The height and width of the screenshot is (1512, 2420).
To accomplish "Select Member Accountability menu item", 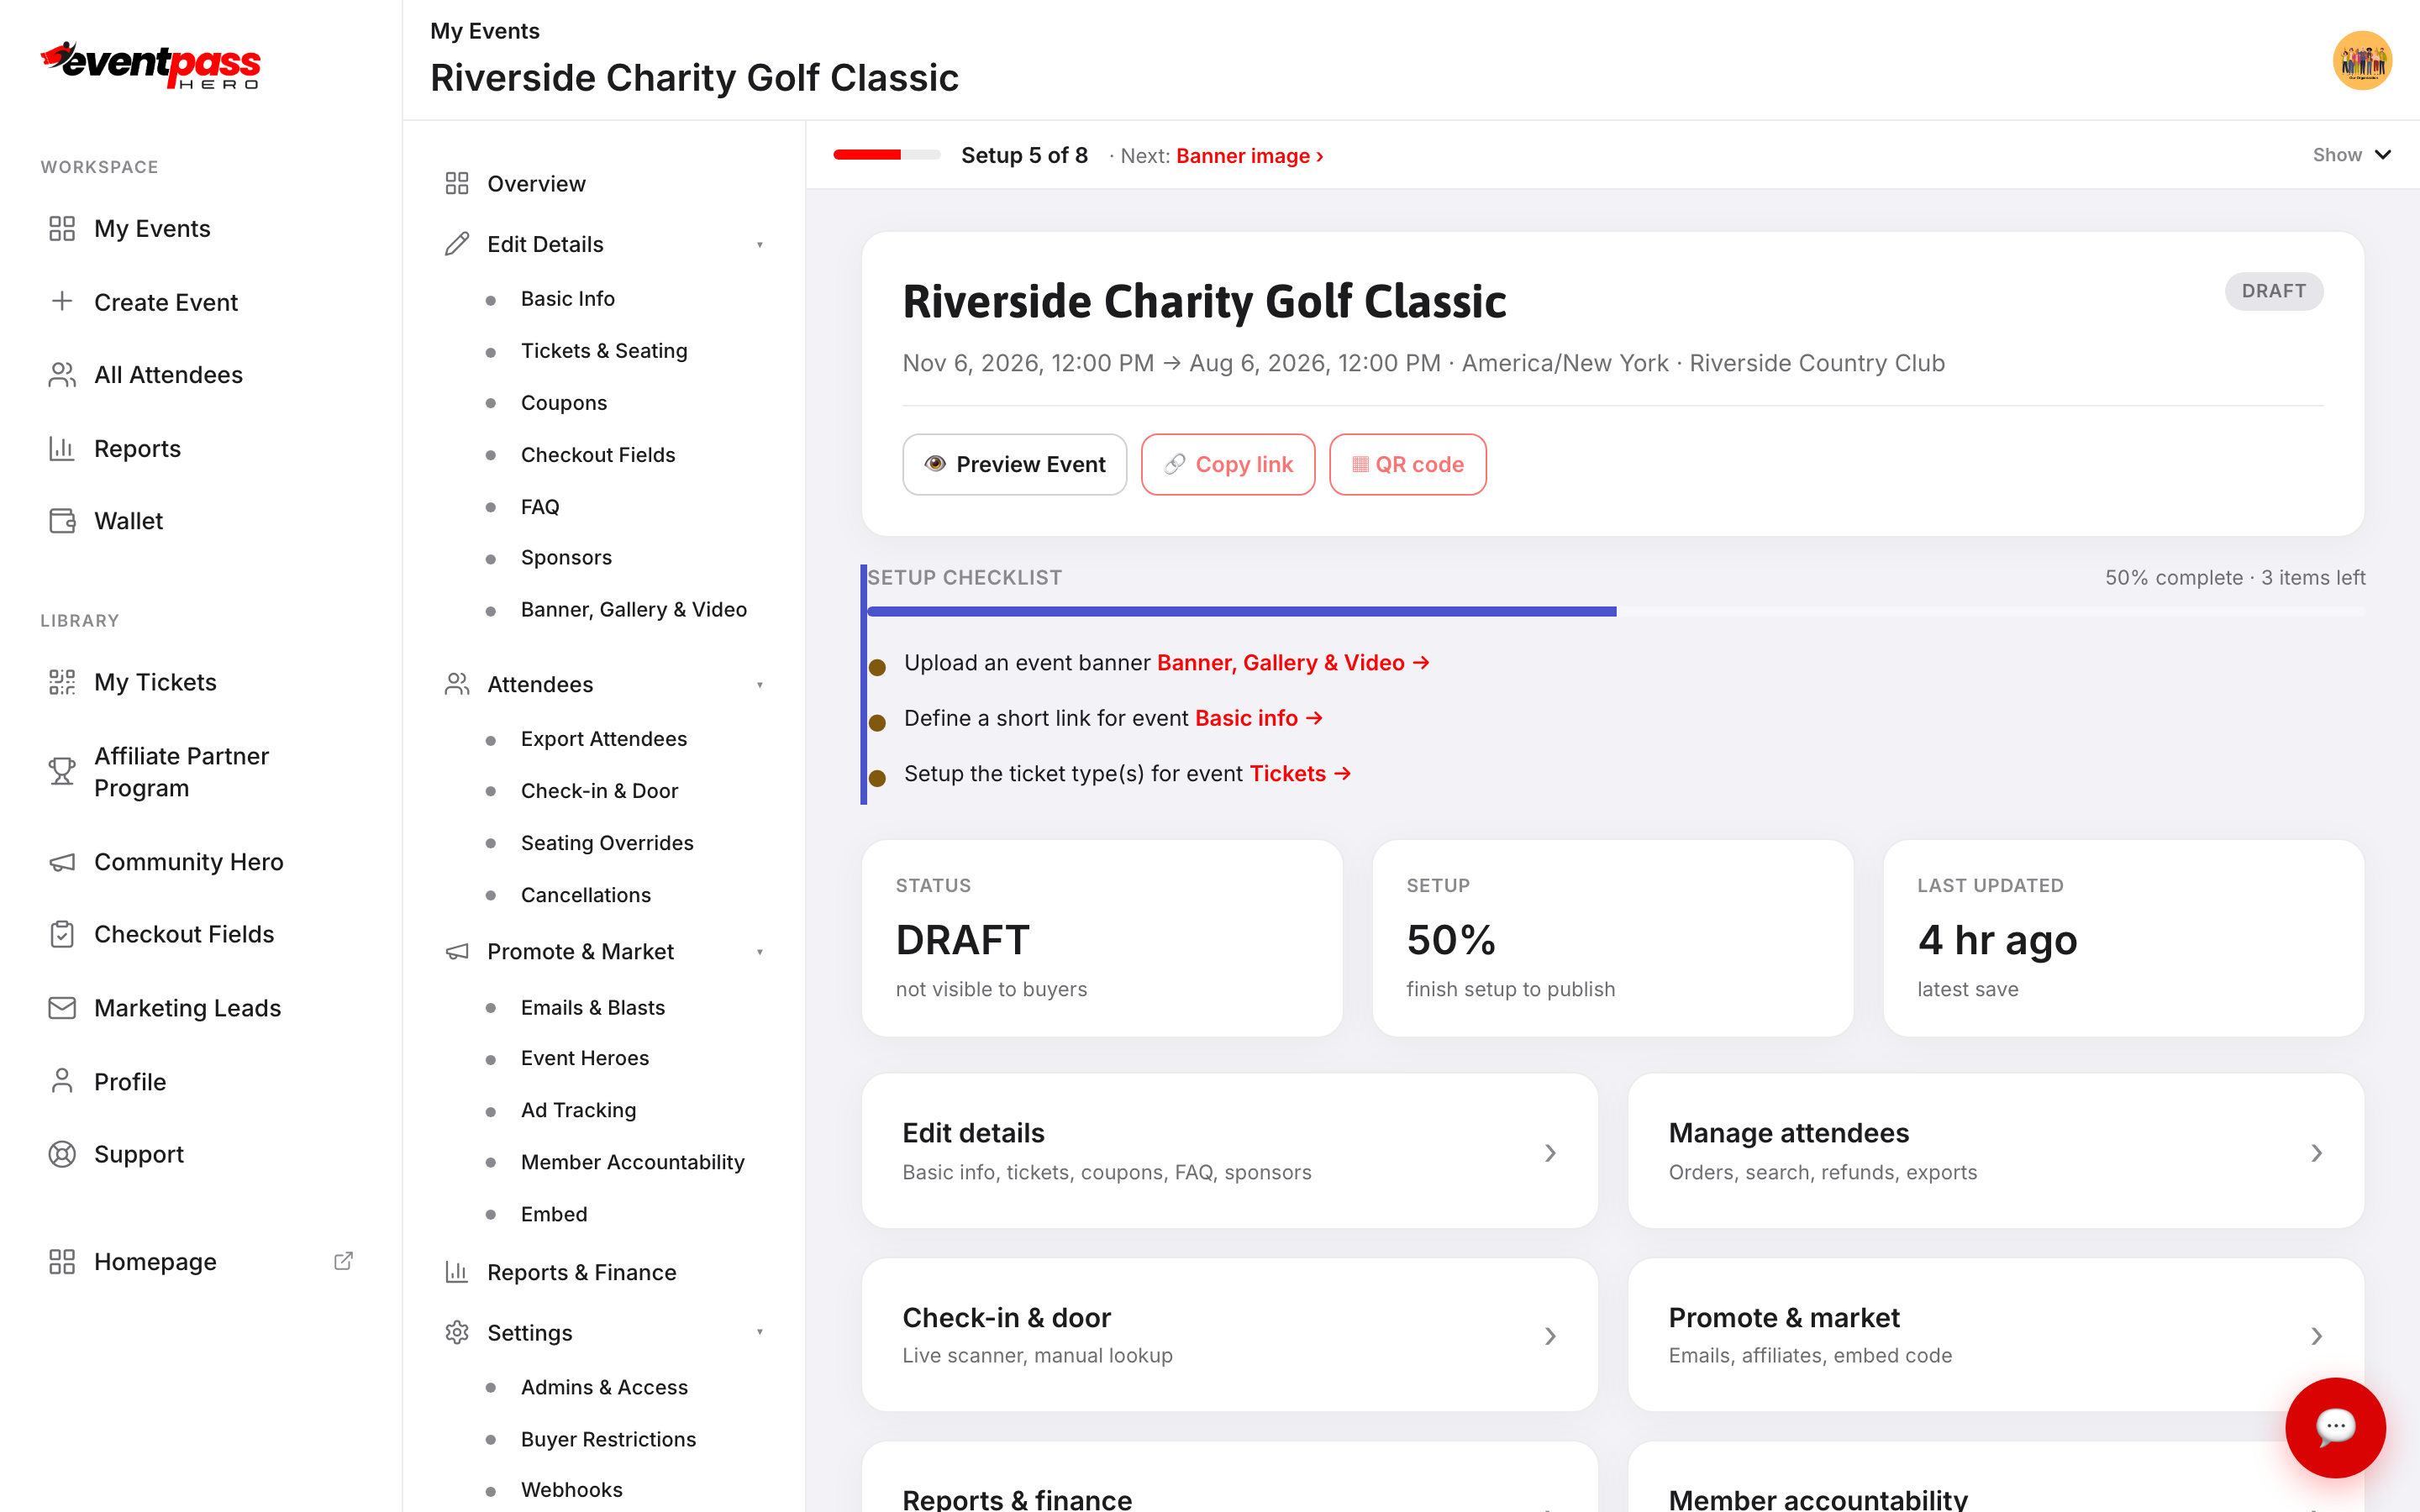I will 632,1162.
